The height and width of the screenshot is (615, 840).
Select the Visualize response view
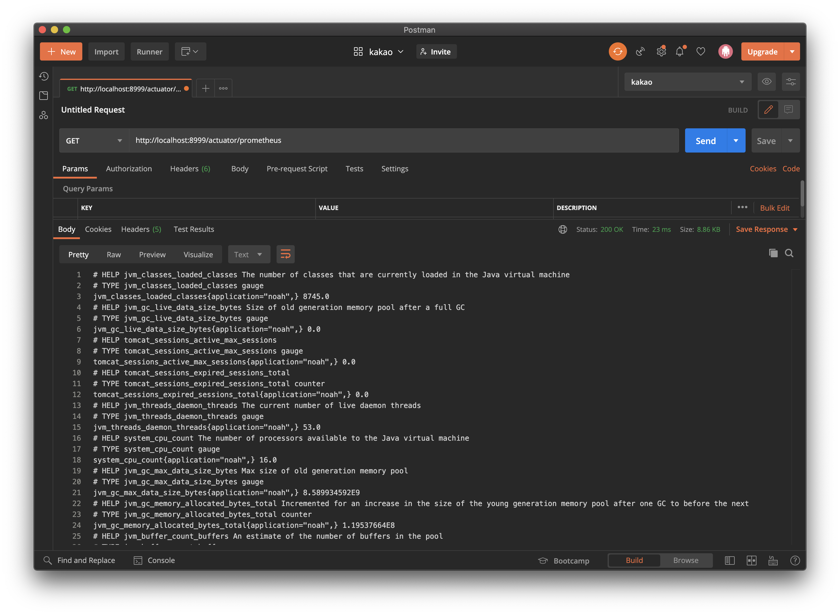tap(199, 255)
